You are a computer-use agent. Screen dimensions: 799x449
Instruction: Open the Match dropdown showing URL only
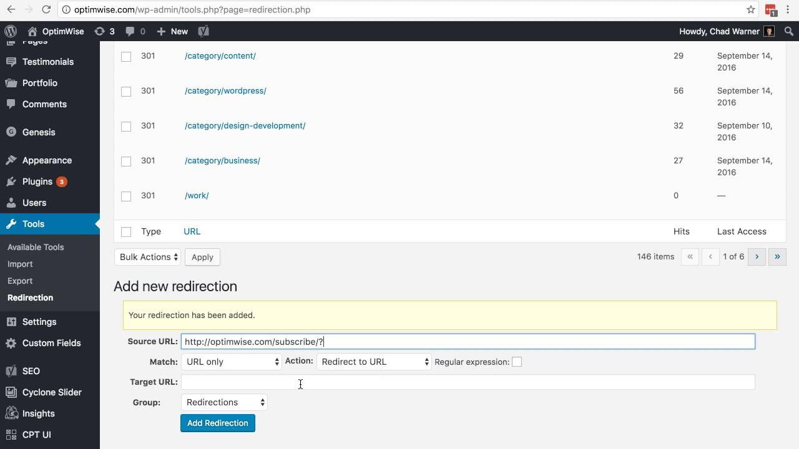[231, 361]
